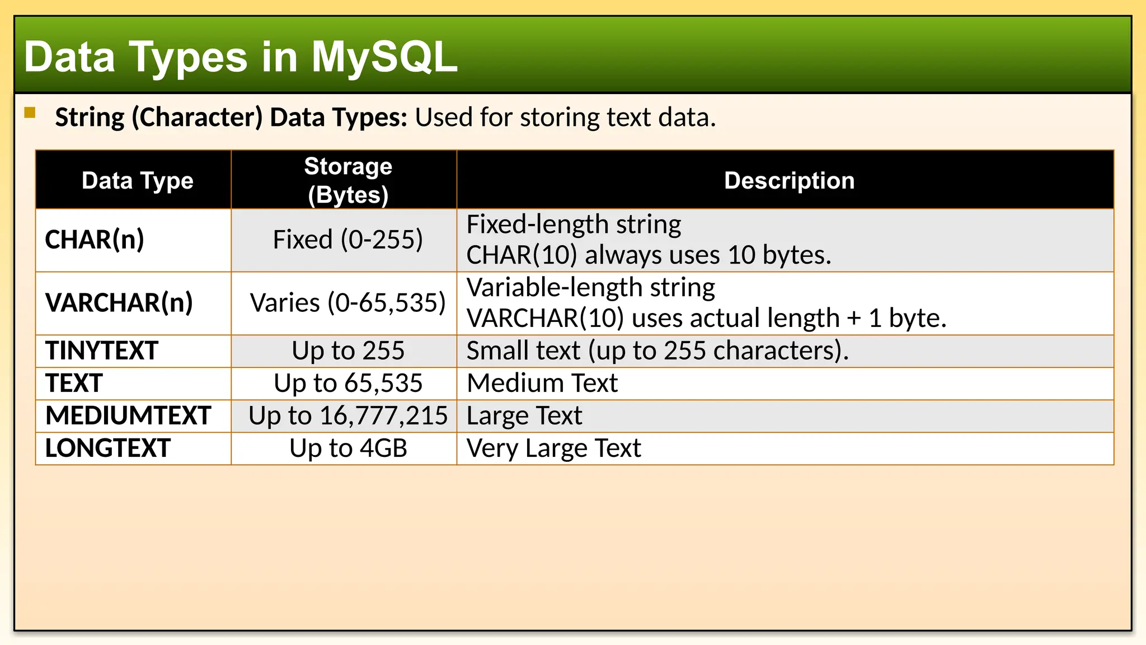Click the slide title Data Types in MySQL
Viewport: 1146px width, 645px height.
241,57
